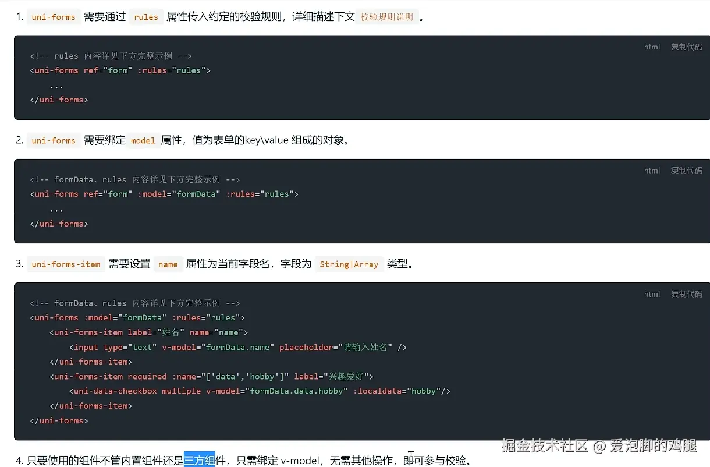The image size is (710, 467).
Task: Click the inline model code tag
Action: click(143, 140)
